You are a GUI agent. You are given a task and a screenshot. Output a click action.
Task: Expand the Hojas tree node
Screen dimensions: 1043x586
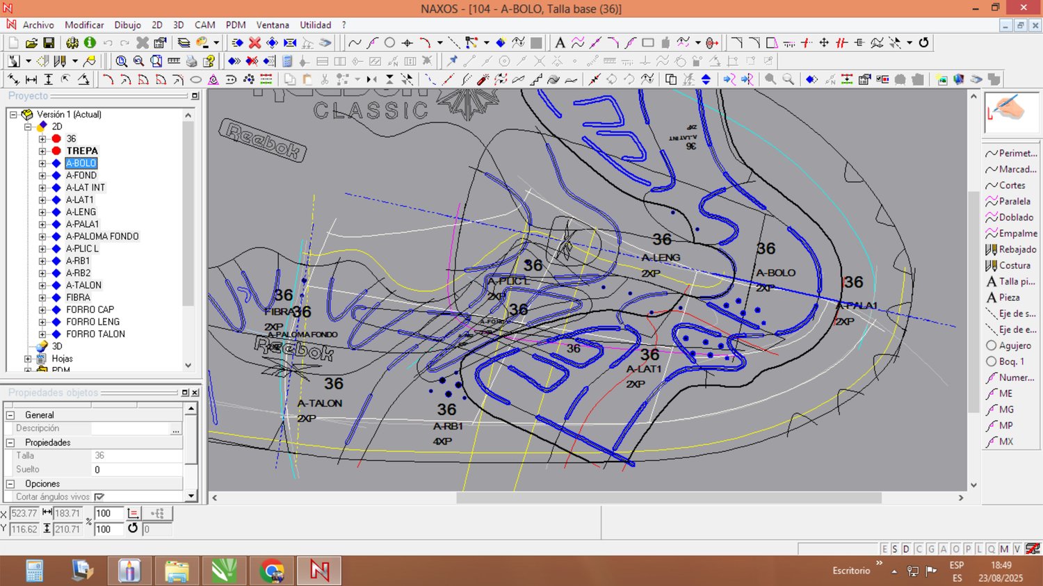coord(28,359)
